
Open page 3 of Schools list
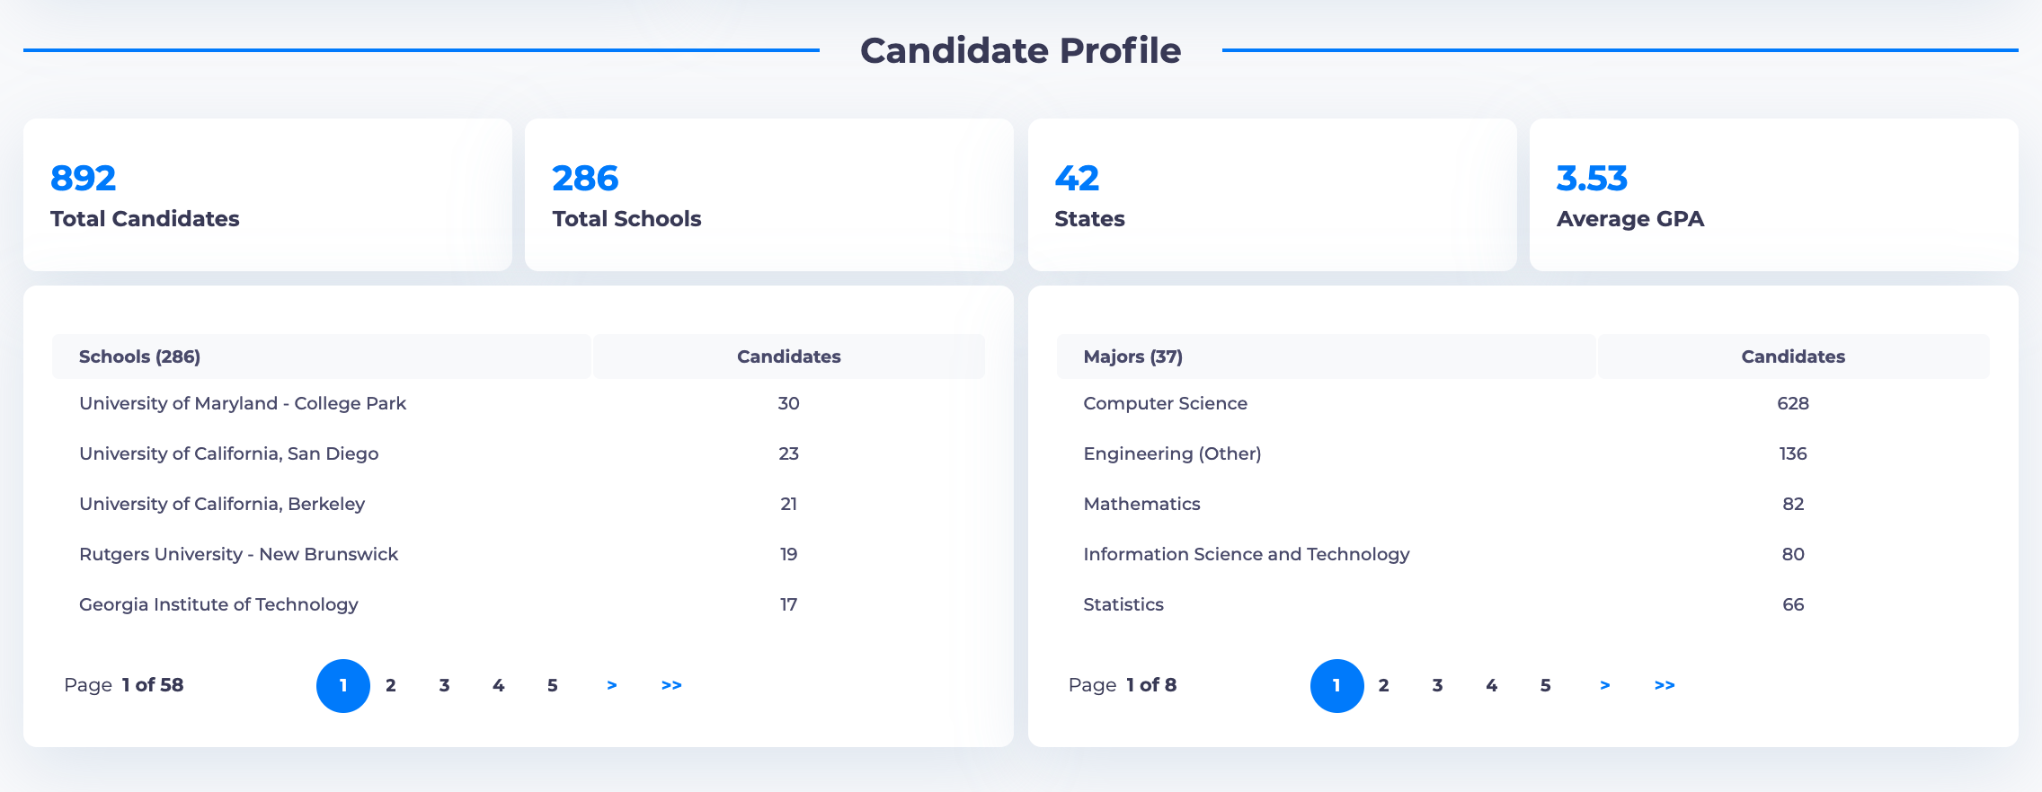pyautogui.click(x=444, y=685)
